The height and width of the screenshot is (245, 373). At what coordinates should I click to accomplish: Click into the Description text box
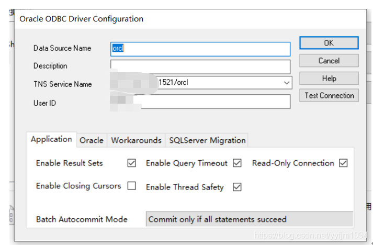point(200,66)
